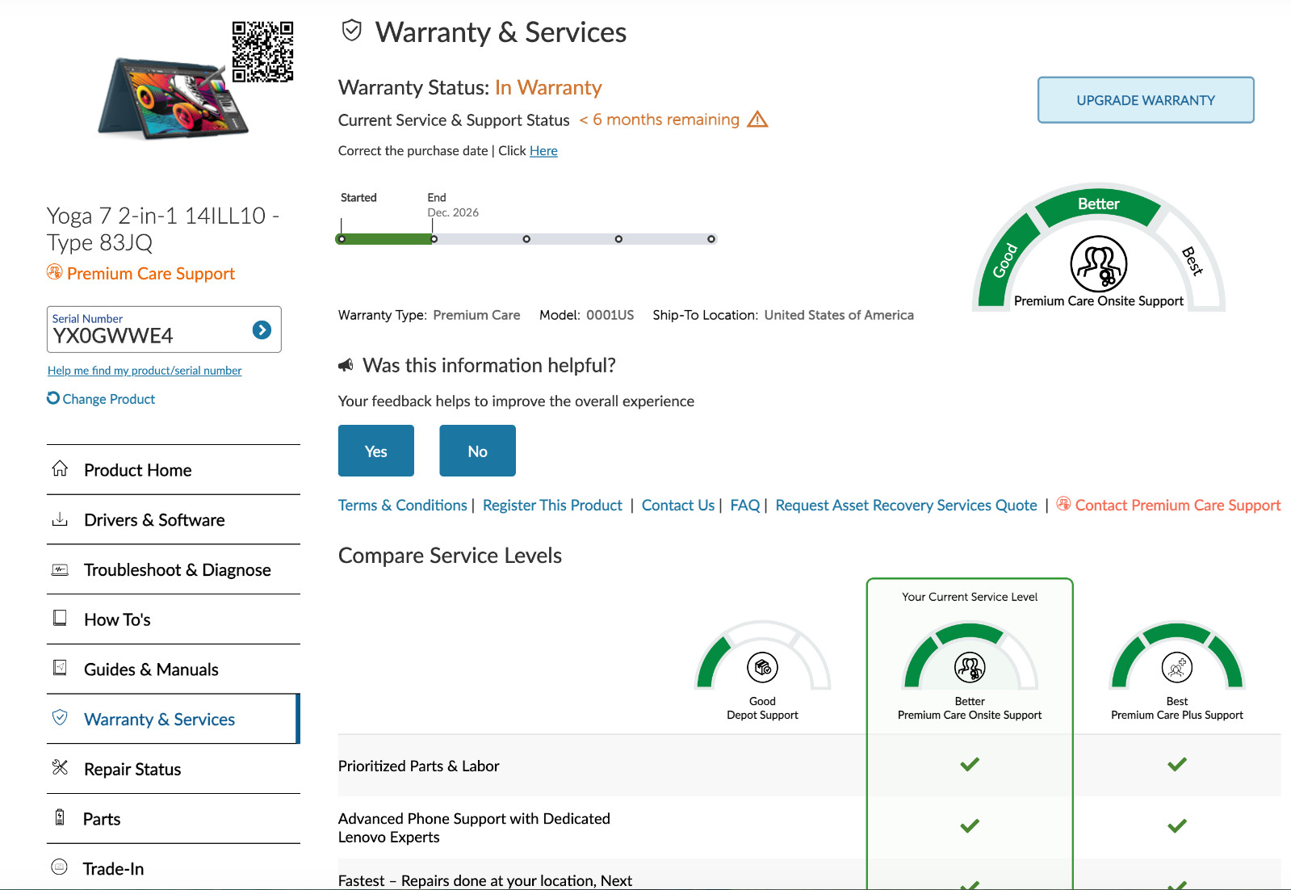Go to Troubleshoot & Diagnose

(x=174, y=570)
